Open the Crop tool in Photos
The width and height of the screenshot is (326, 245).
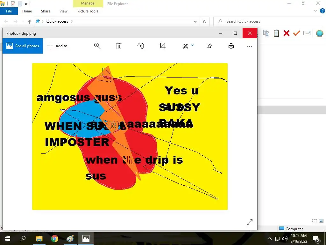162,46
